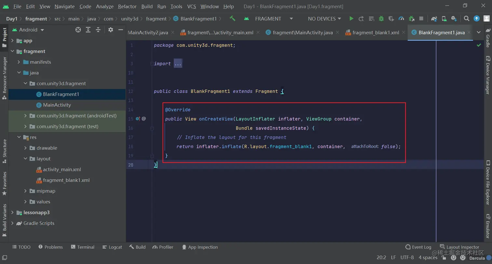Toggle Device File Explorer on right edge

pos(488,182)
